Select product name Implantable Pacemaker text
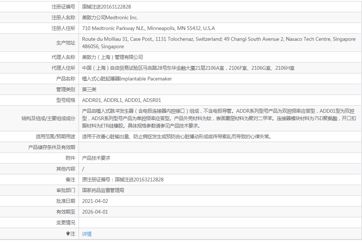 click(x=146, y=79)
